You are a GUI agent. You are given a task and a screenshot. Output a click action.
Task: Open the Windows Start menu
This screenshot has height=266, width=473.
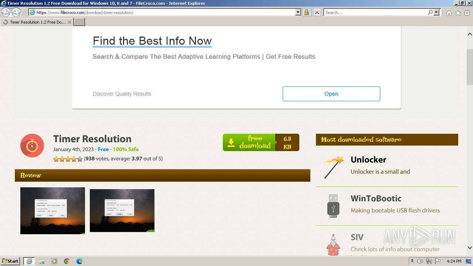coord(10,261)
